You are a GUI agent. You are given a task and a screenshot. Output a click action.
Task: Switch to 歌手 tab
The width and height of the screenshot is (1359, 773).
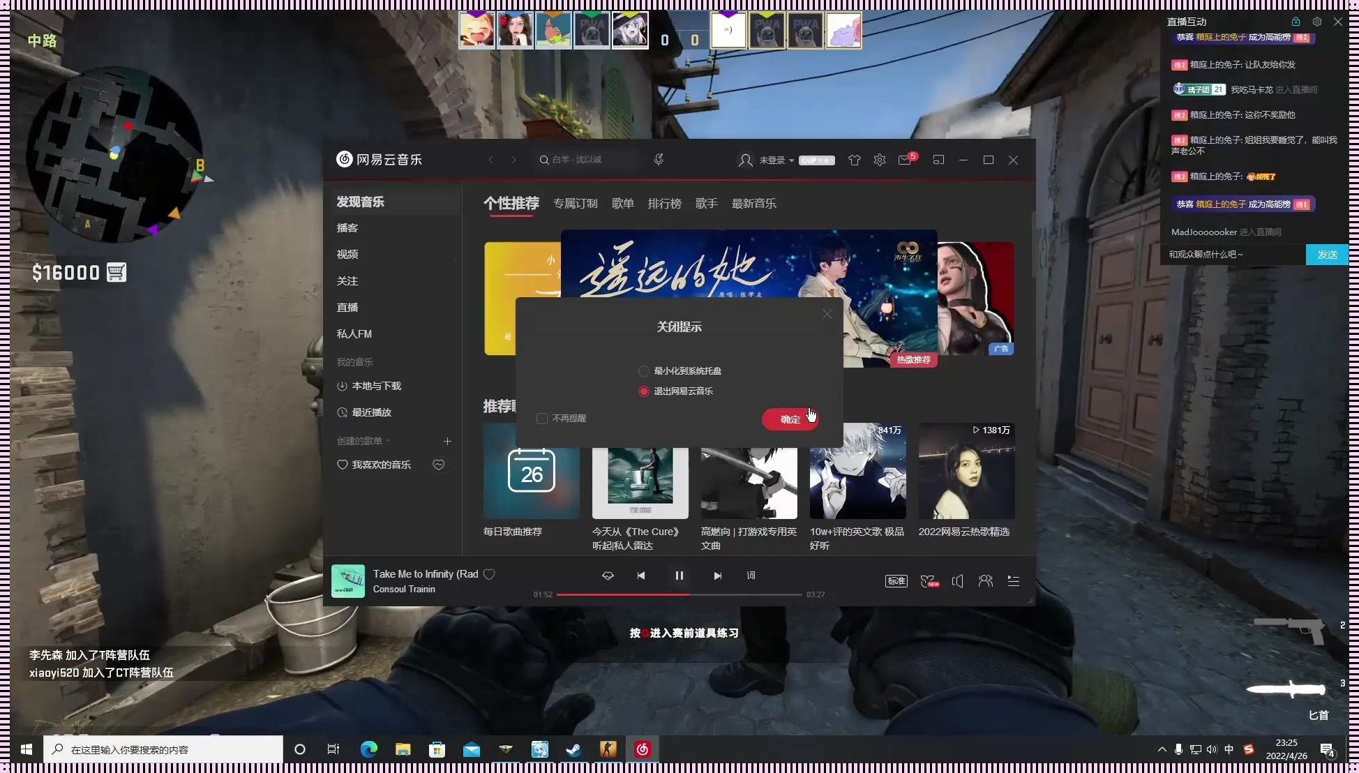pyautogui.click(x=707, y=203)
